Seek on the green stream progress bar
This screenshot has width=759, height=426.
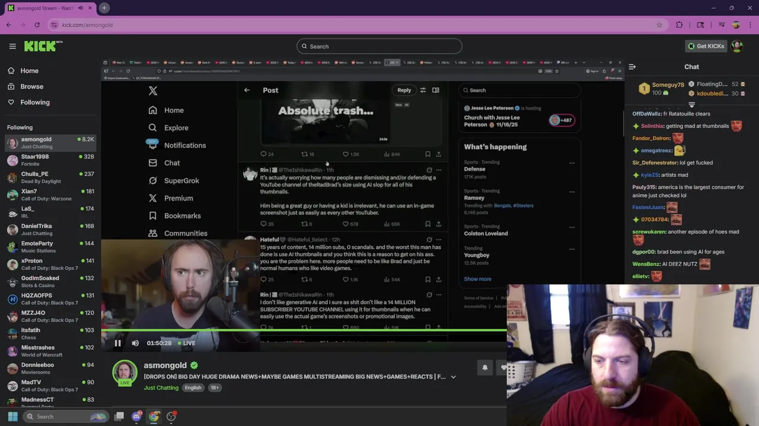[x=304, y=330]
